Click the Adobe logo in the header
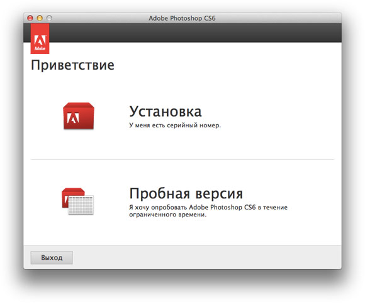Image resolution: width=365 pixels, height=303 pixels. [x=40, y=38]
